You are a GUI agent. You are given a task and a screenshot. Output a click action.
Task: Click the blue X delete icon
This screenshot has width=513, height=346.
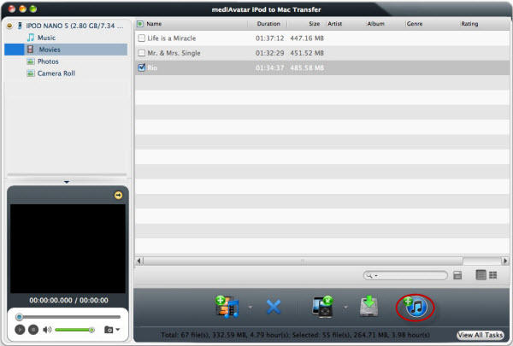click(274, 307)
